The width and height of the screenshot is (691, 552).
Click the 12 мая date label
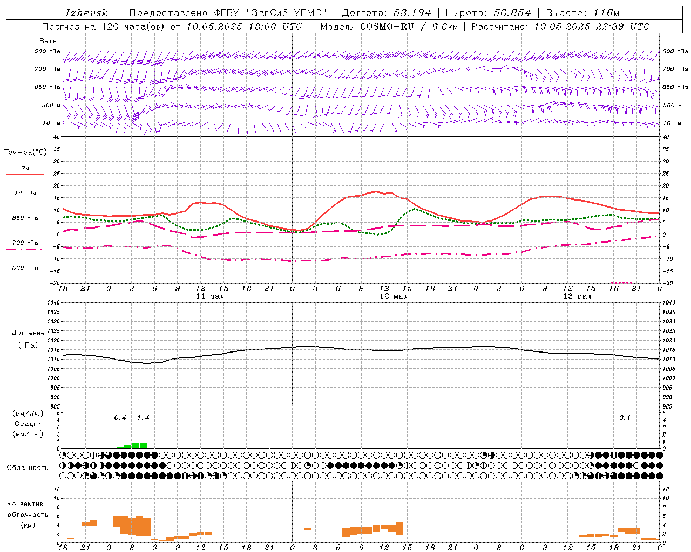[x=394, y=296]
